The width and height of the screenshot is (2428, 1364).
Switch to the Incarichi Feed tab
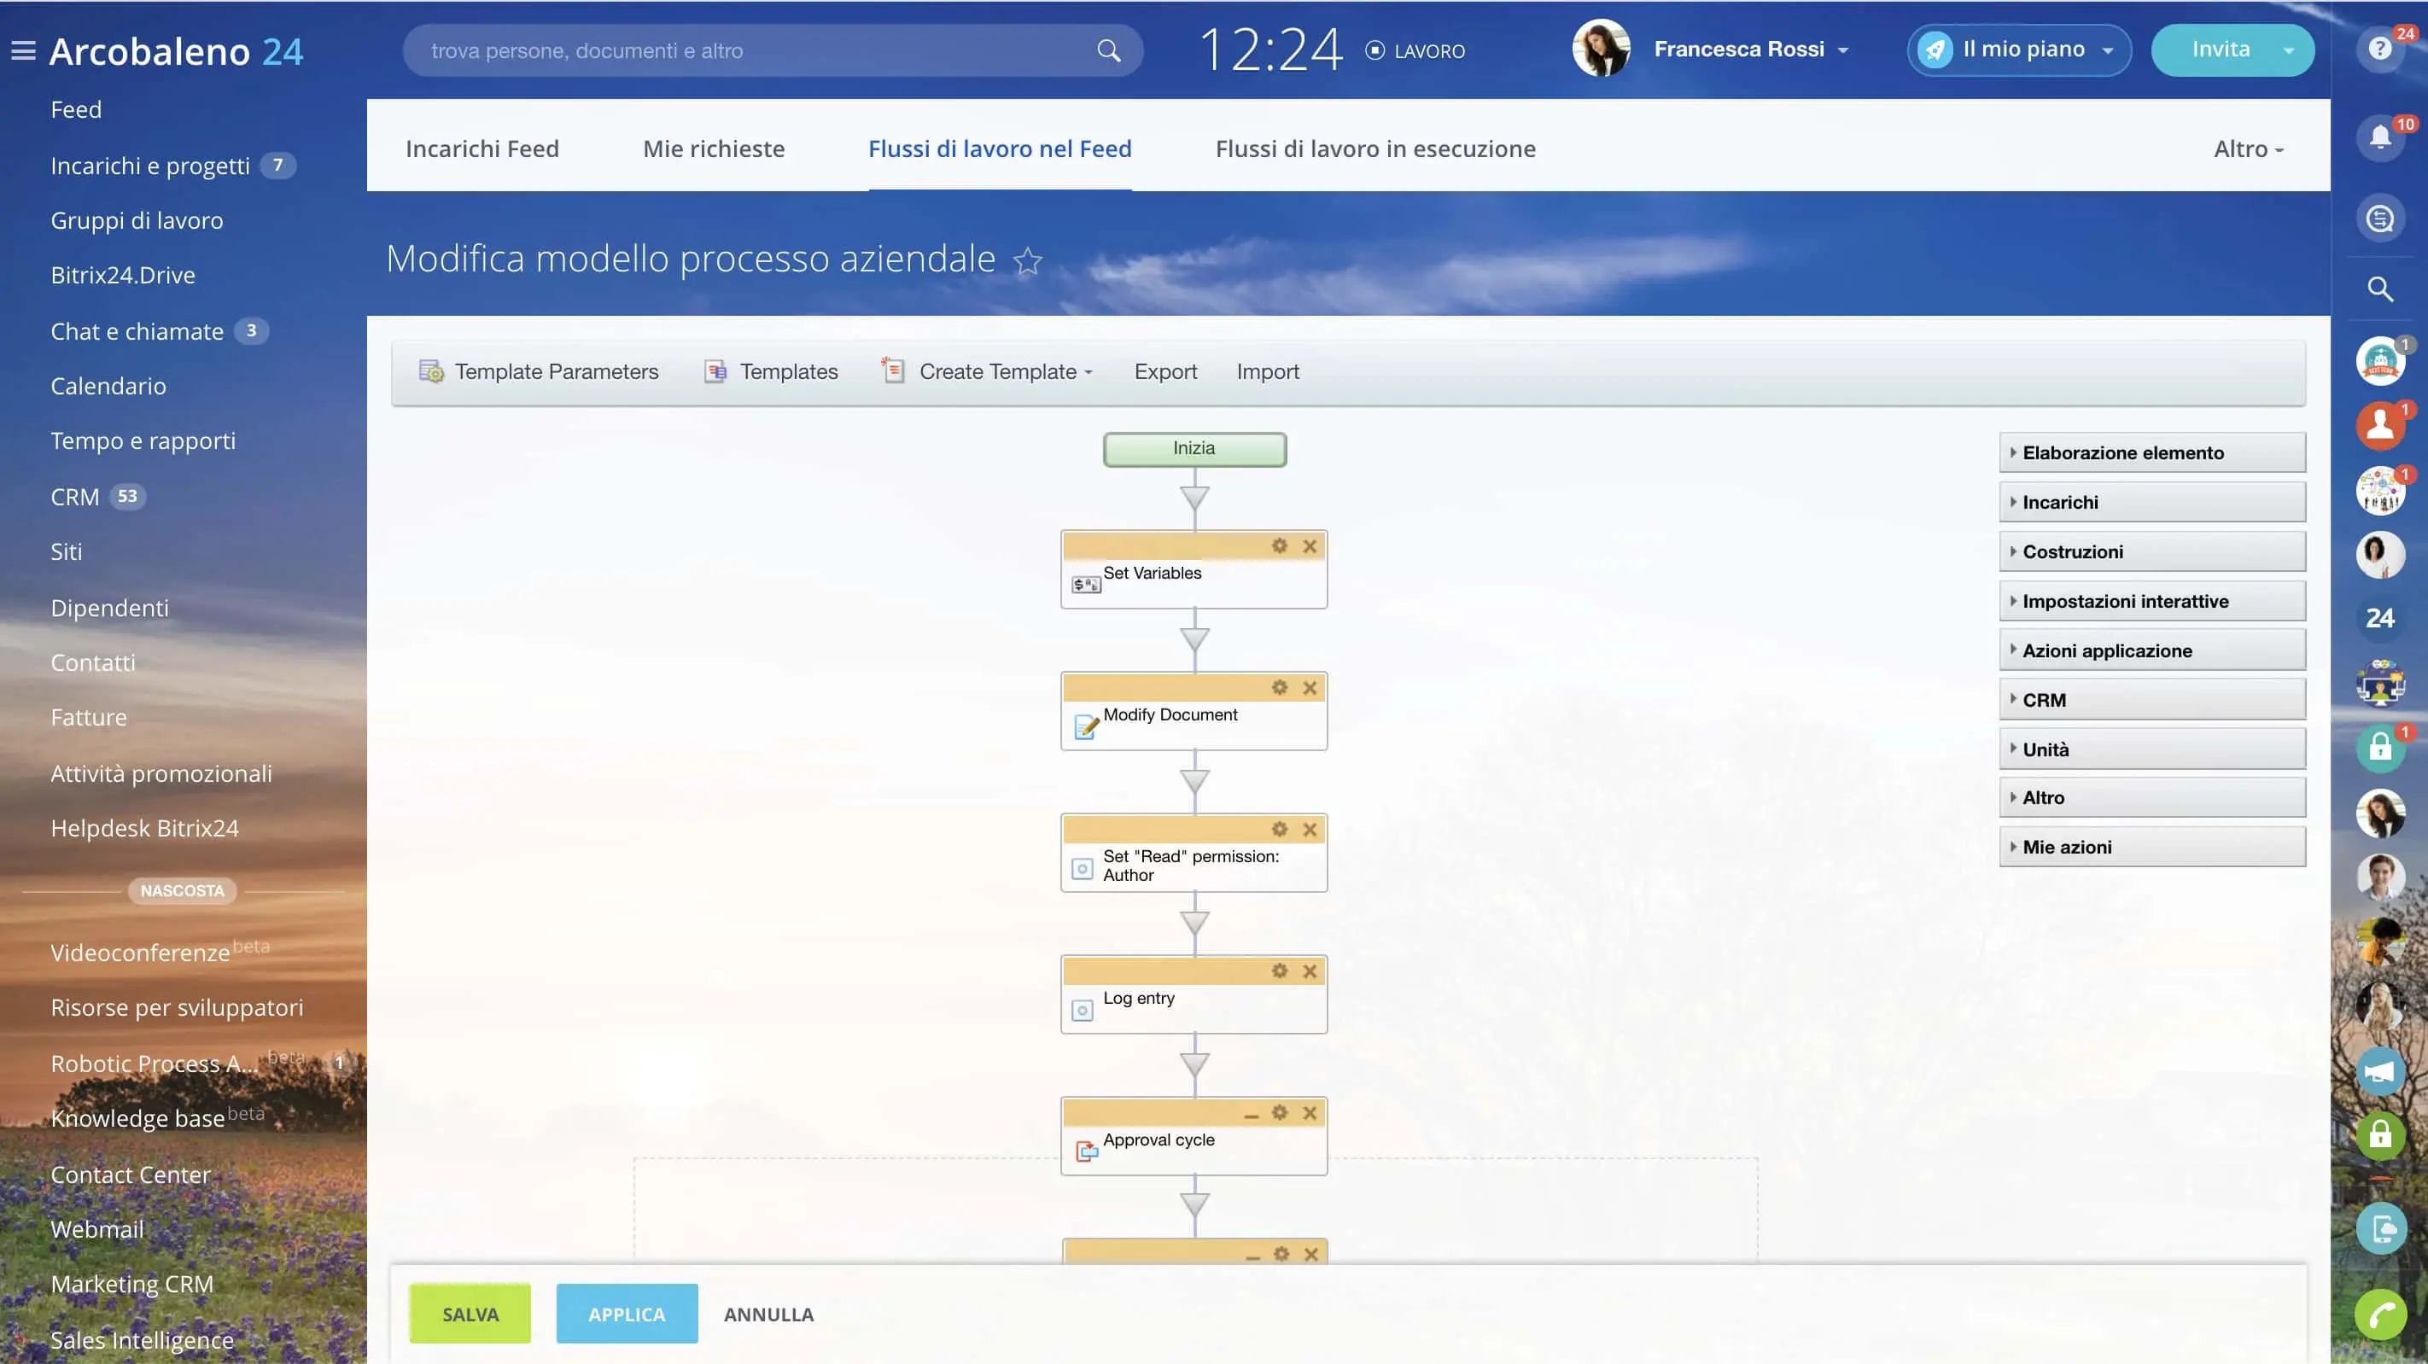(482, 148)
